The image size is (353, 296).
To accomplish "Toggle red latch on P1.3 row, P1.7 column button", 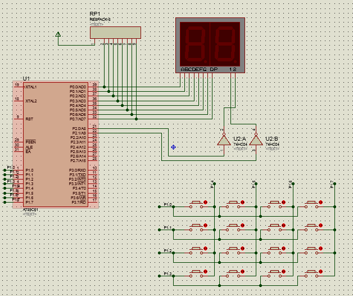I will point(321,271).
